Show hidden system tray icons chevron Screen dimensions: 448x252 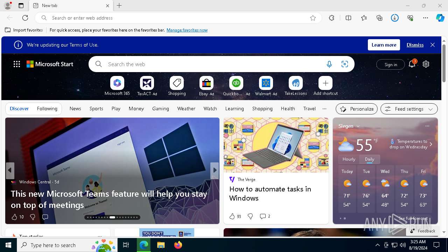[377, 245]
